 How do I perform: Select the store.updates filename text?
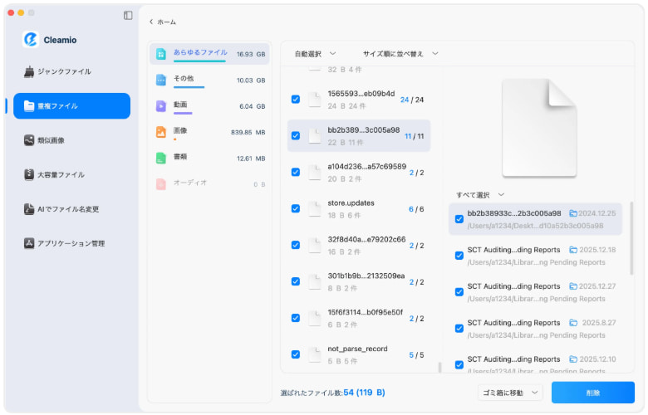point(351,203)
